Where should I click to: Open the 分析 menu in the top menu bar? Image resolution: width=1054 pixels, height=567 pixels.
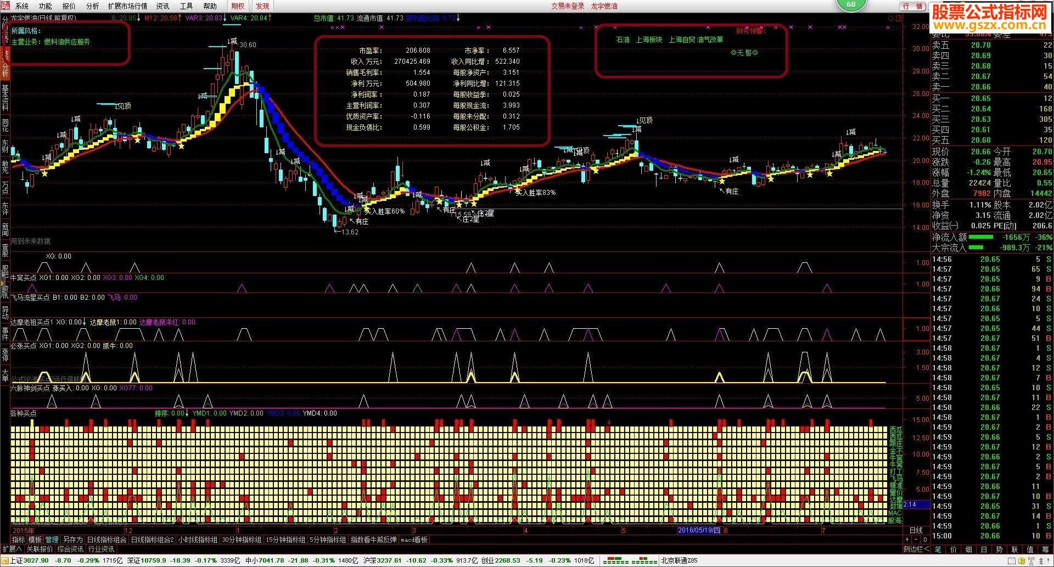pos(93,6)
